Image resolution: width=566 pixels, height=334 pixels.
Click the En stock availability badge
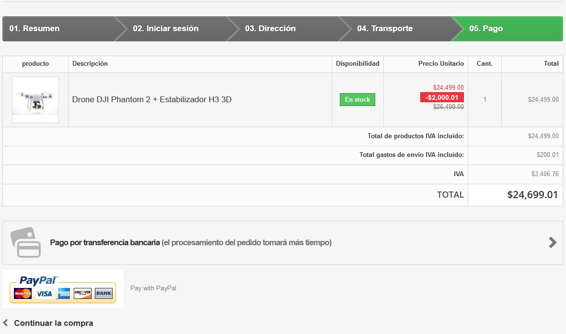(358, 99)
